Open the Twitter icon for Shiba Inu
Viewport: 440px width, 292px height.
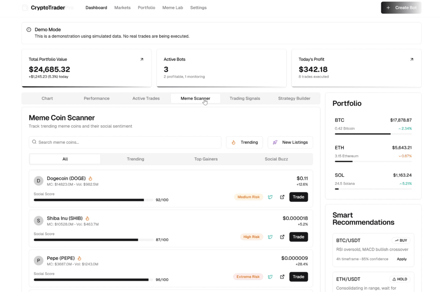click(x=270, y=237)
